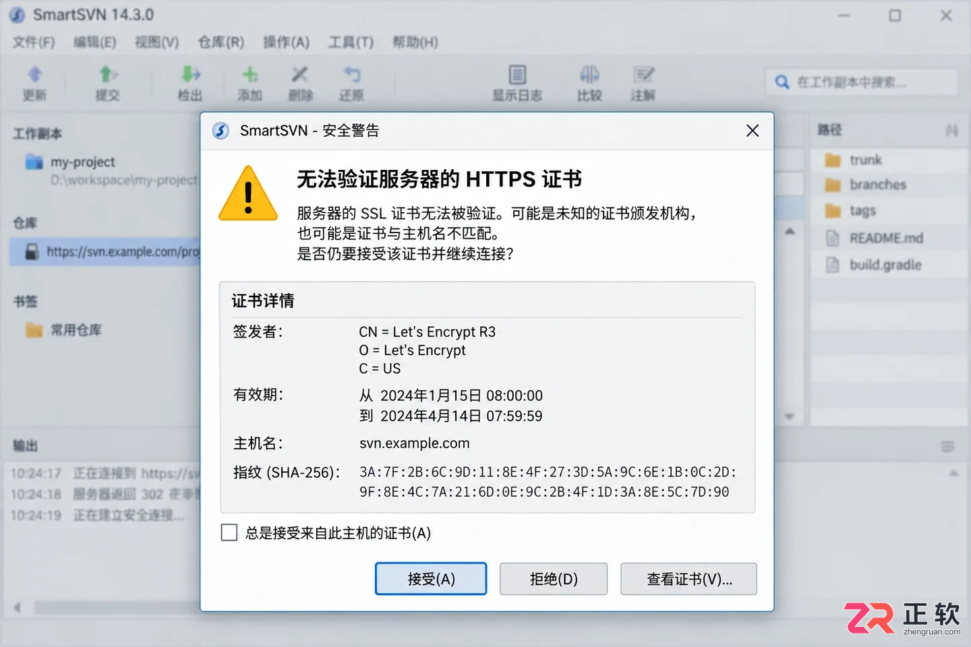971x647 pixels.
Task: Click the 常用仓库 bookmark folder icon
Action: coord(34,330)
